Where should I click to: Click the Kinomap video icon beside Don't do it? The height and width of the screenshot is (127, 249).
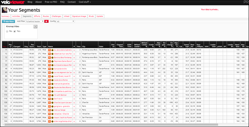[52, 99]
